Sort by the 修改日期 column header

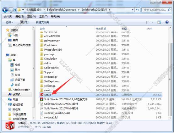coord(101,29)
